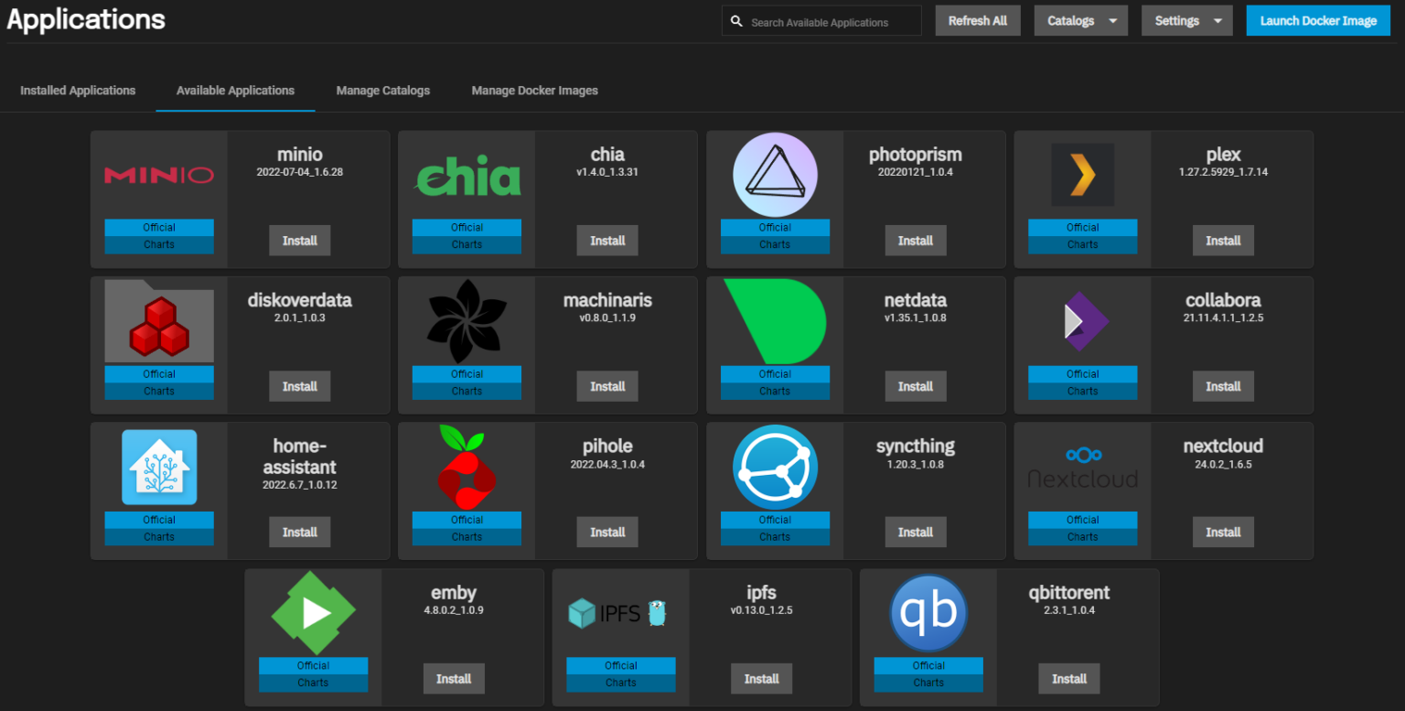Go to Manage Docker Images tab
This screenshot has height=711, width=1405.
click(x=534, y=91)
